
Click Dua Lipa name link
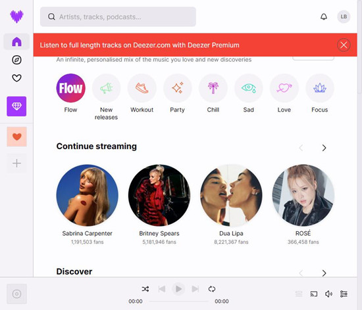pos(231,233)
